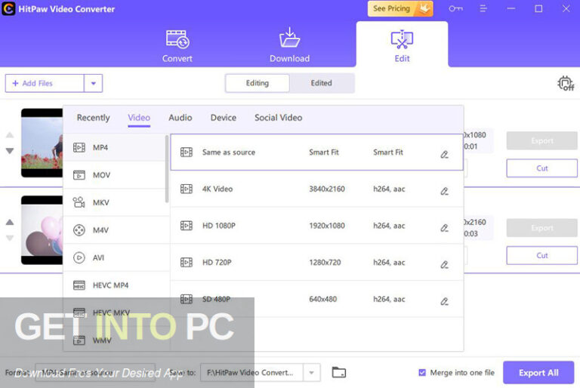Click the HitPaw app logo icon
Screen dimensions: 580x388
point(8,8)
